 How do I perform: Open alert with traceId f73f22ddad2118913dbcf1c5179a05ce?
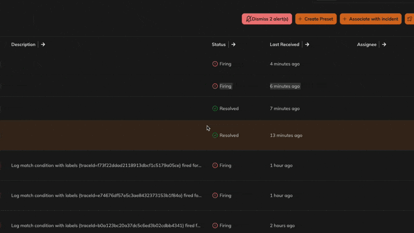106,165
